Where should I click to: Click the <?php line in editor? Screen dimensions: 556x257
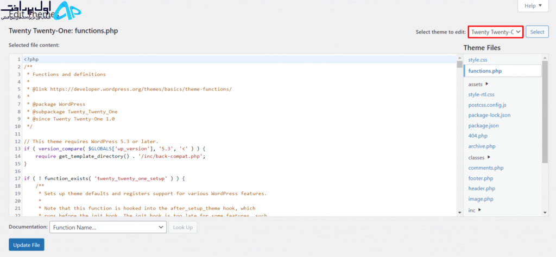[x=239, y=59]
